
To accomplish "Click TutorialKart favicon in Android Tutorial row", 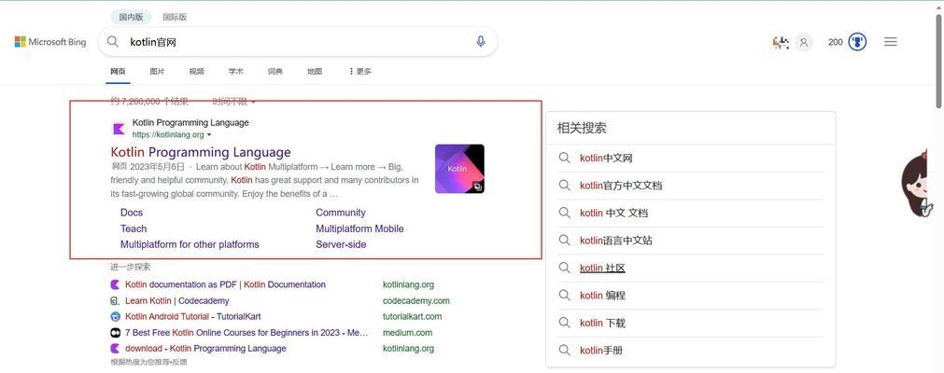I will click(115, 316).
